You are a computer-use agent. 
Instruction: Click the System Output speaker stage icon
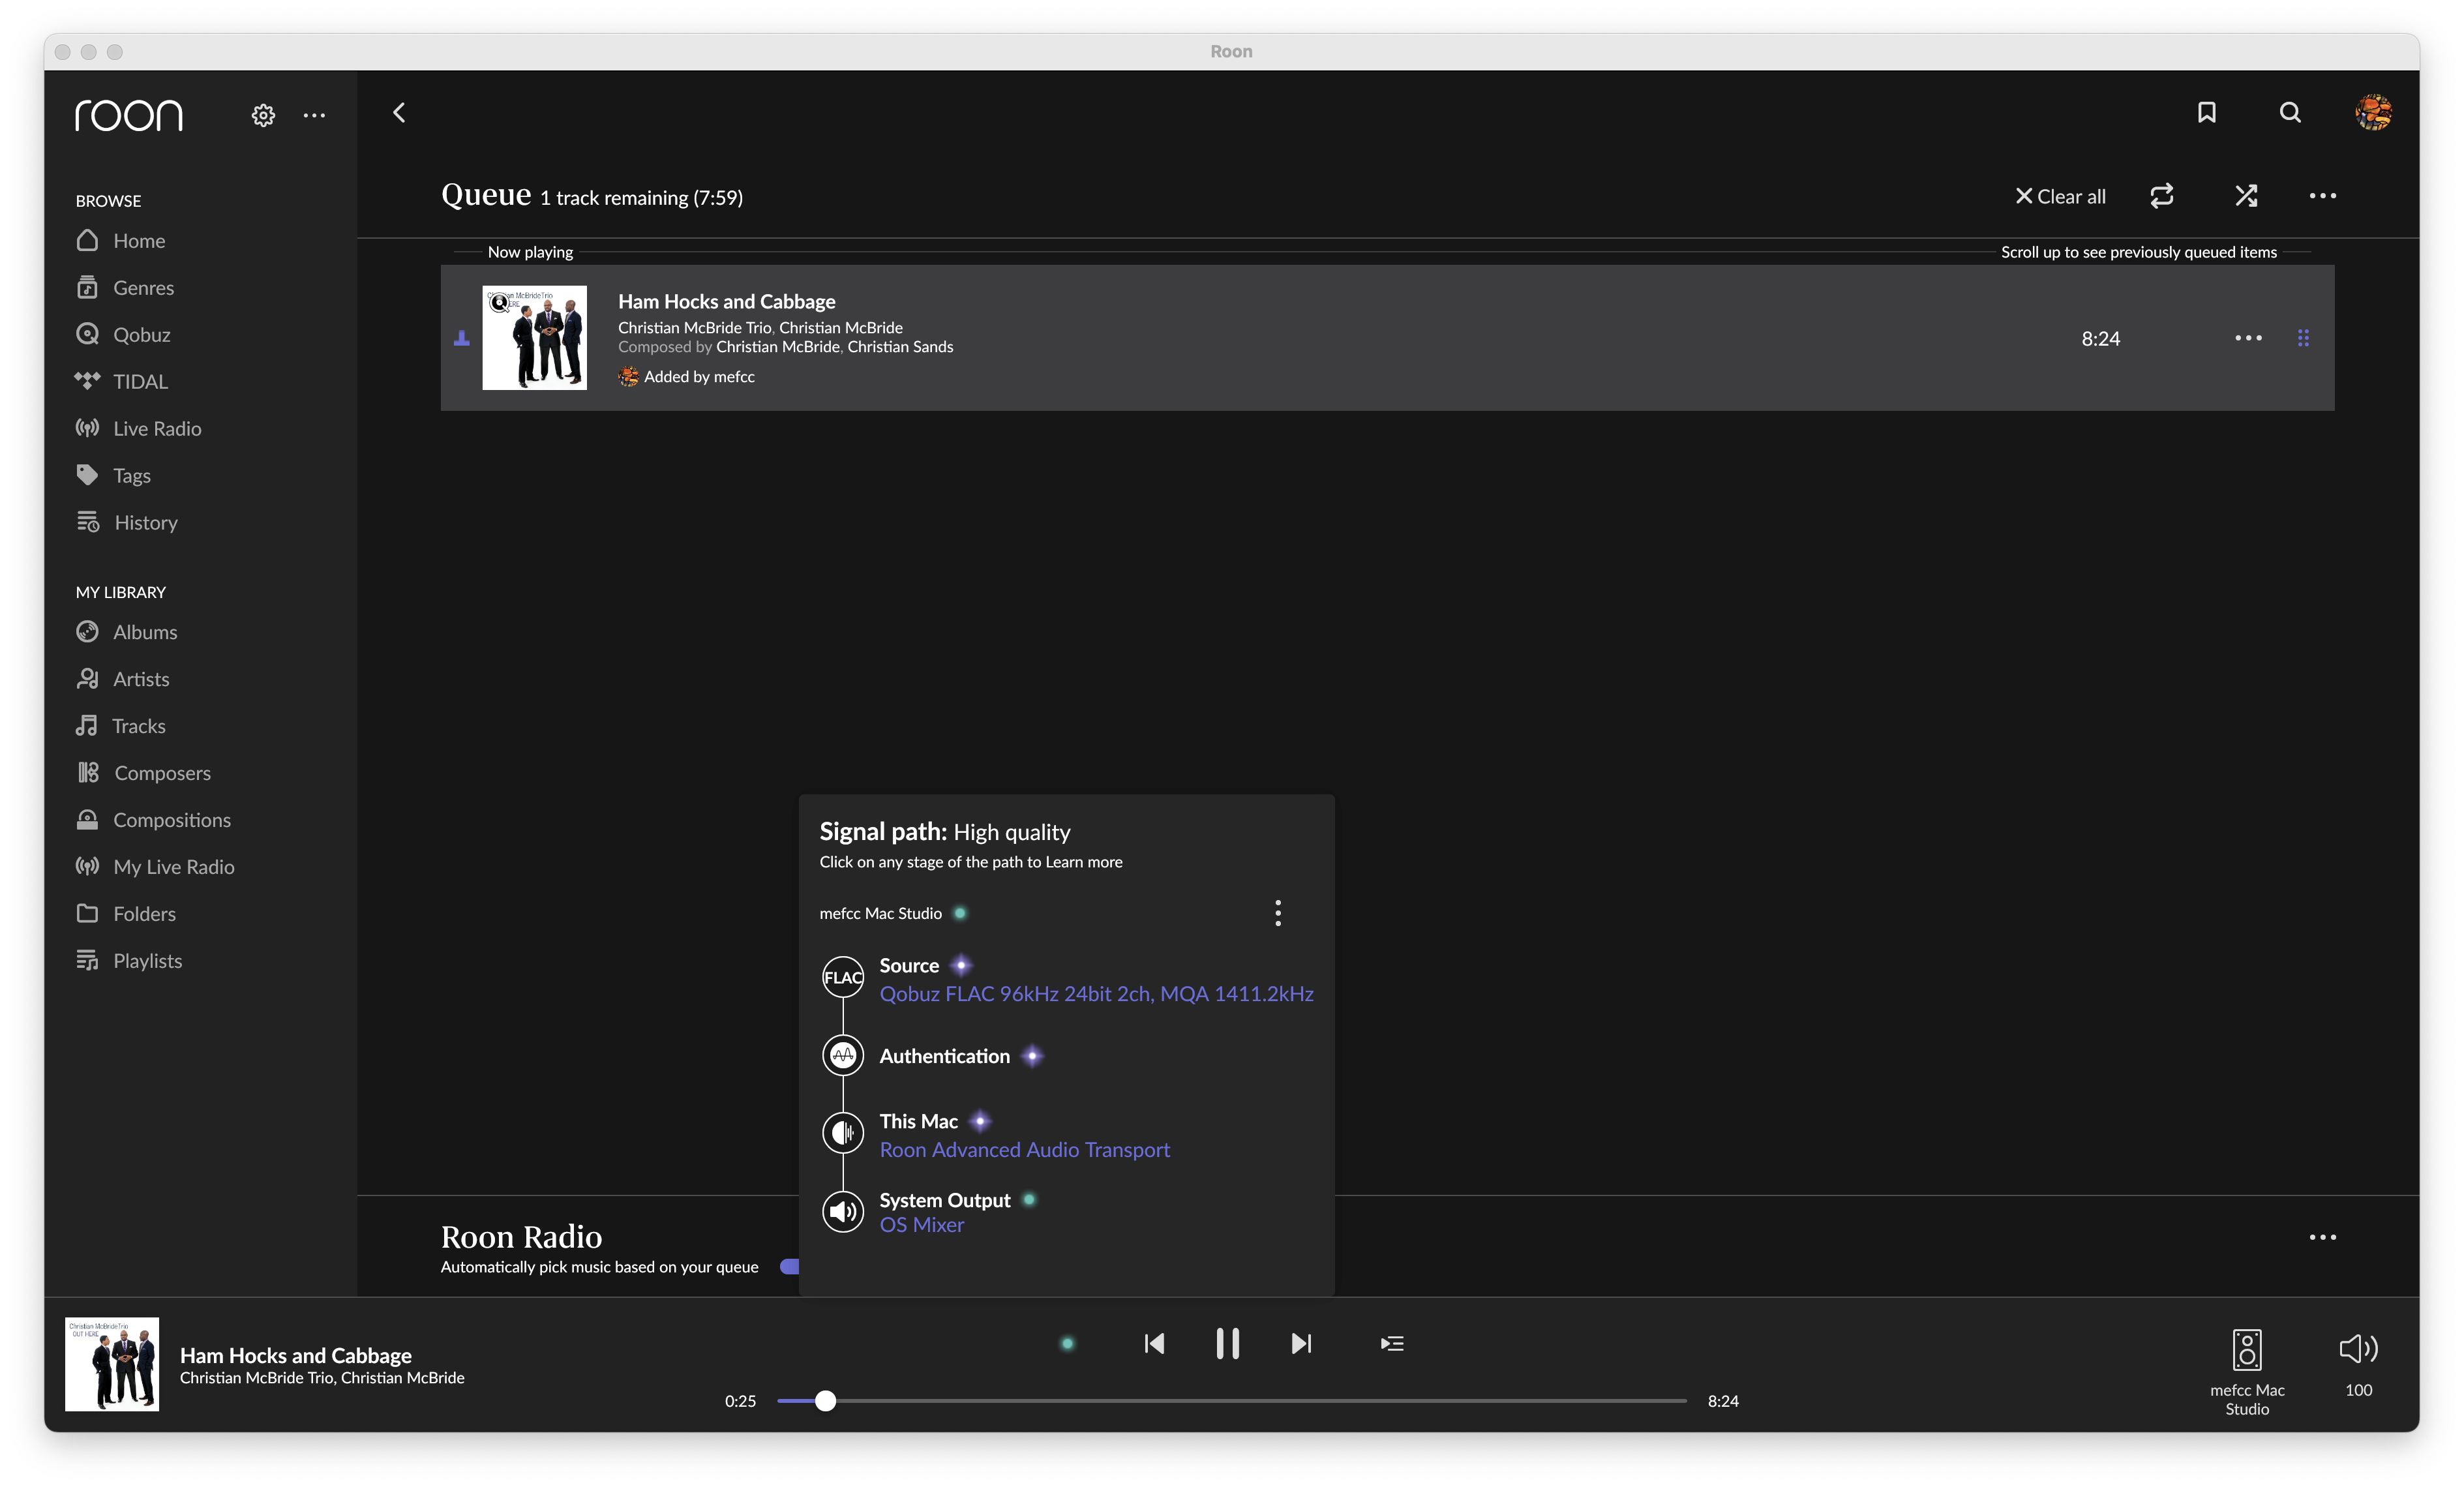click(x=843, y=1212)
